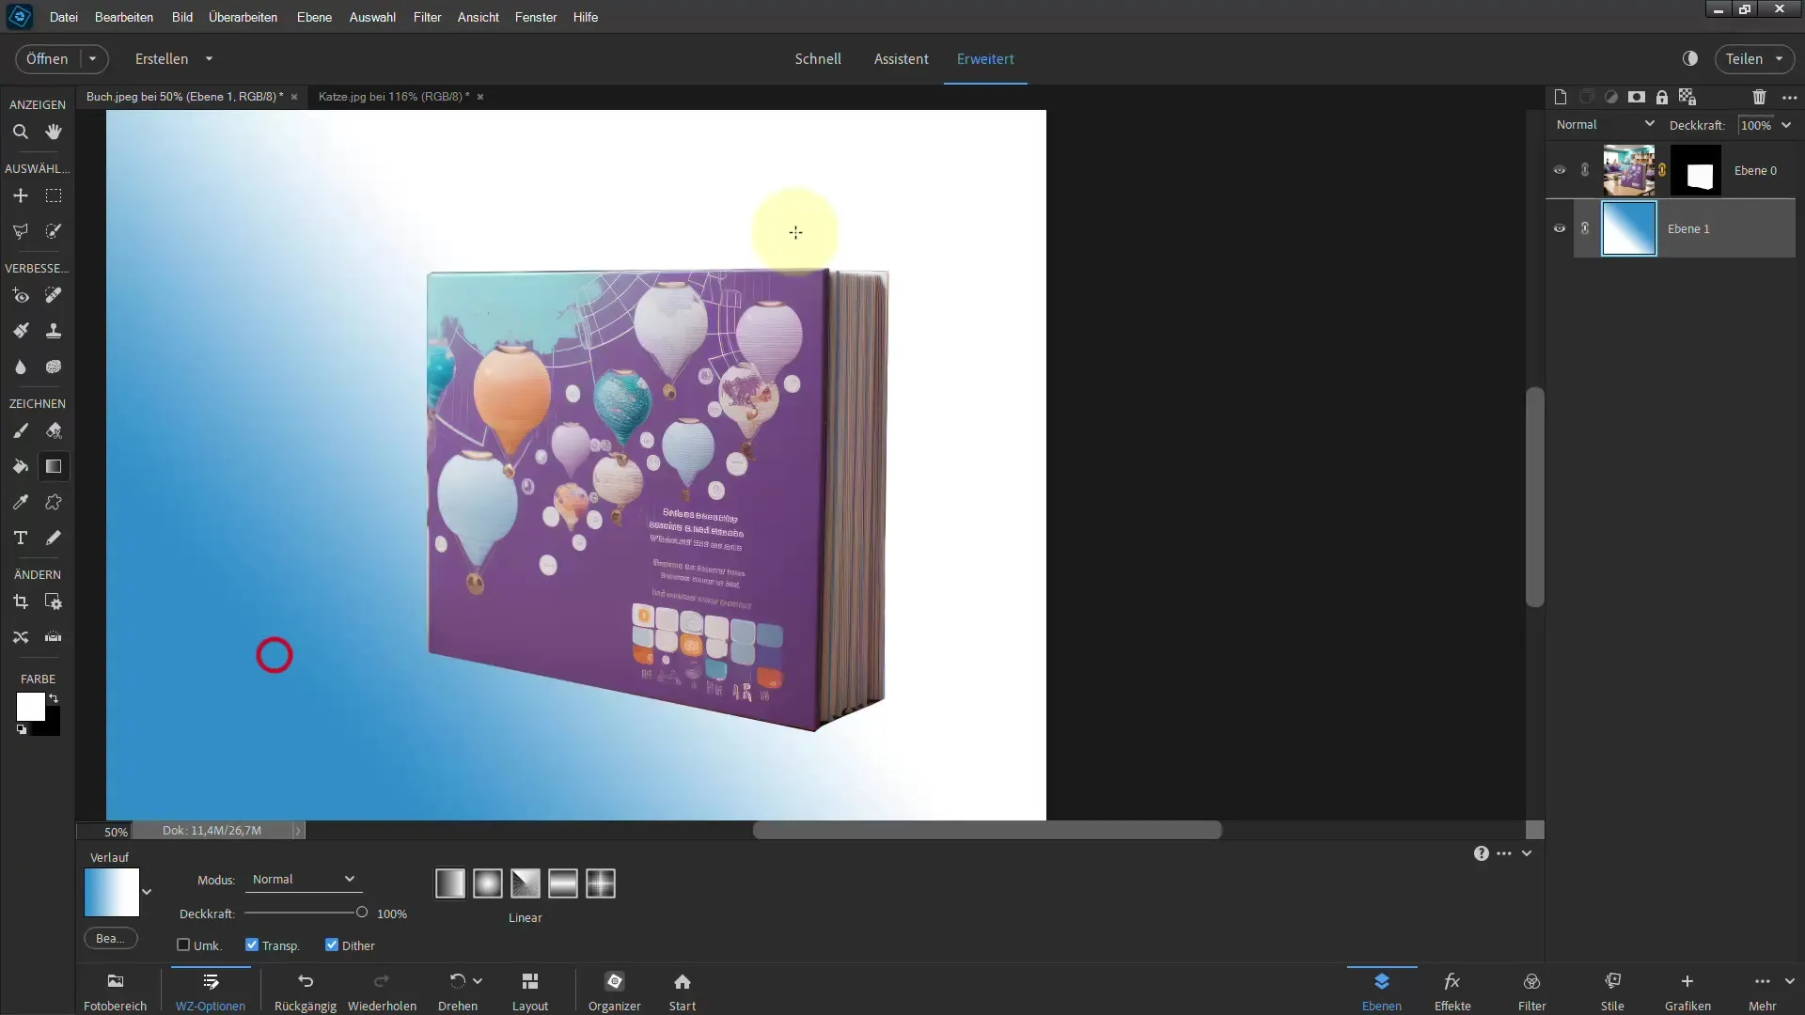Viewport: 1805px width, 1015px height.
Task: Open the Überarbeiten menu
Action: pos(243,17)
